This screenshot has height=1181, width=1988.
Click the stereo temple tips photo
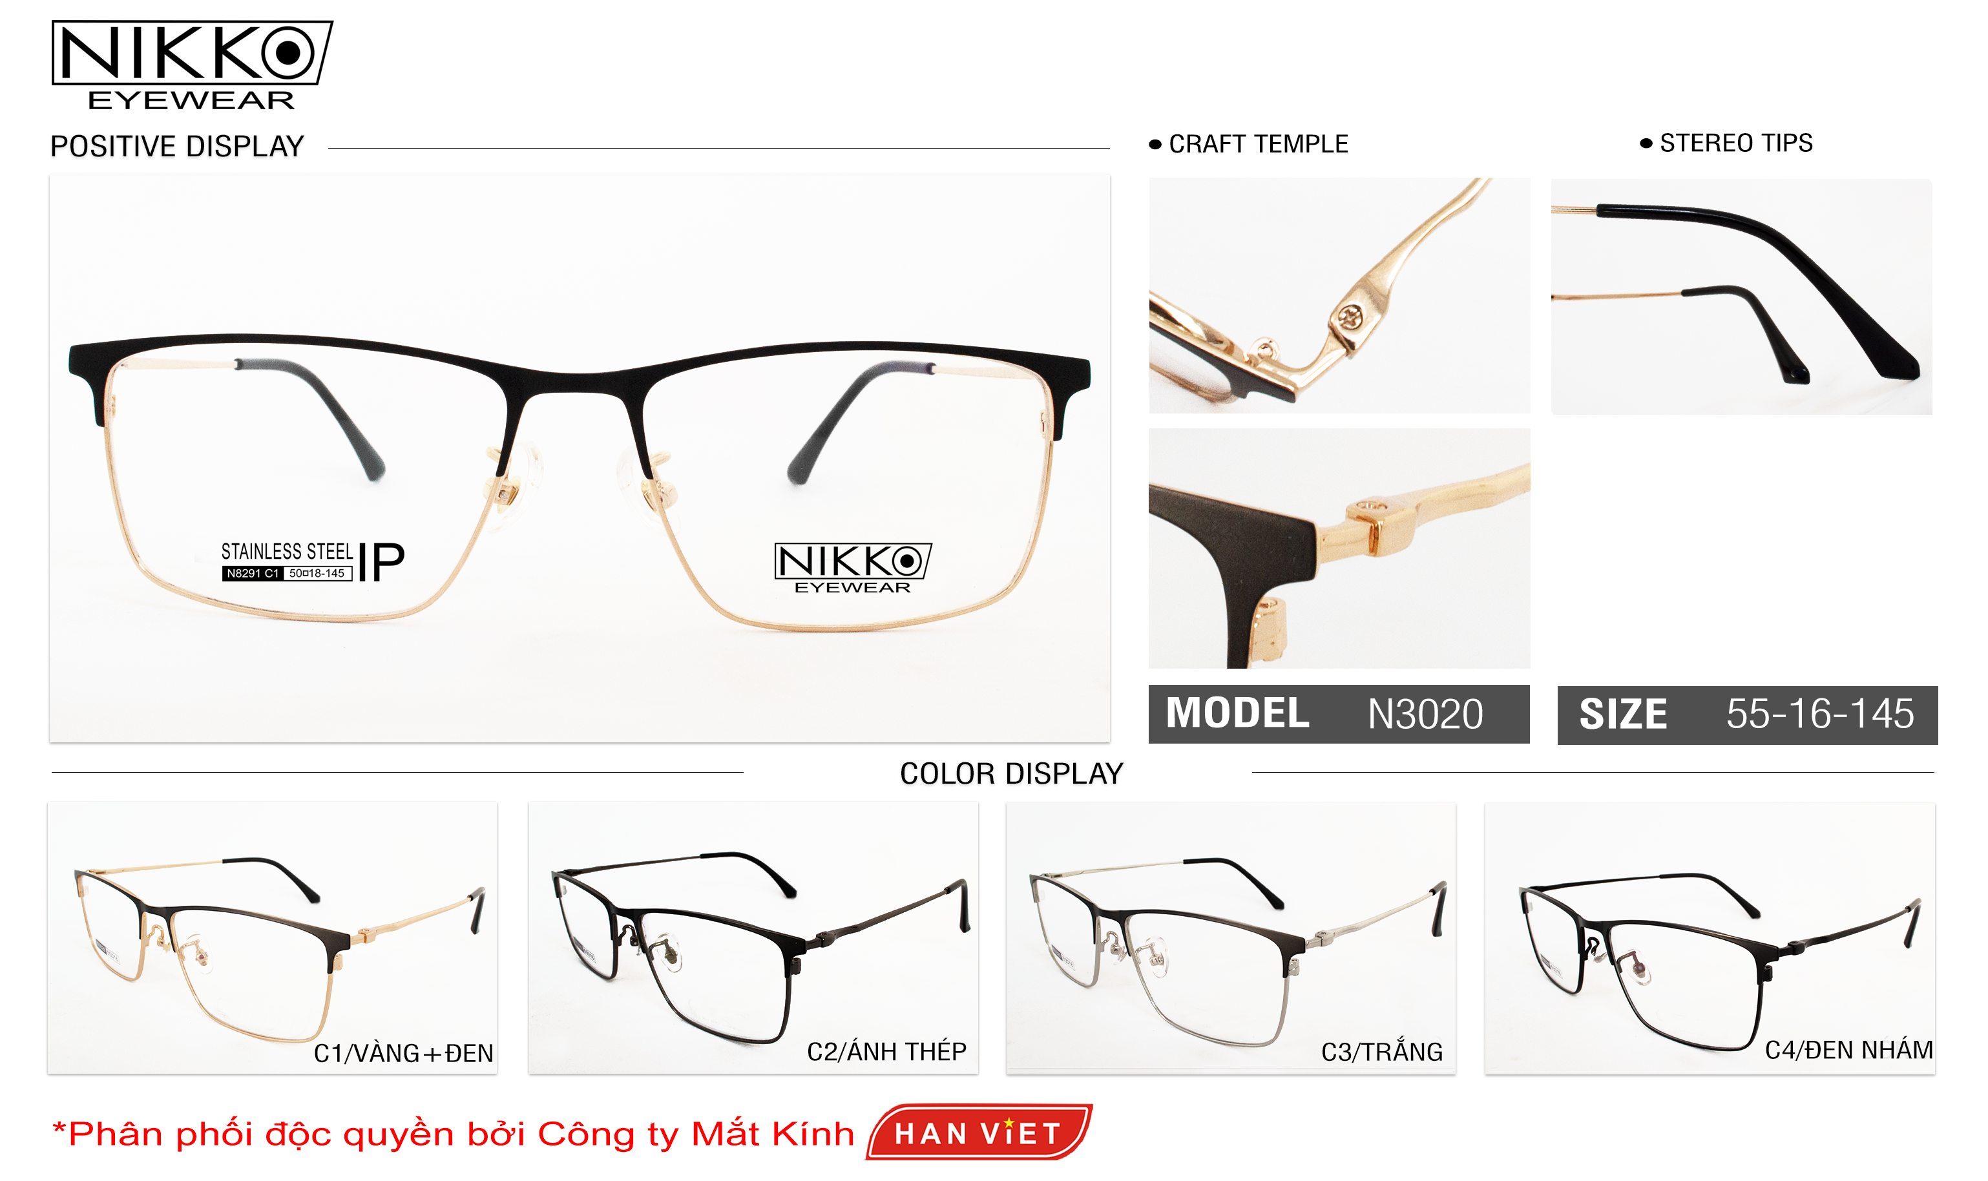pyautogui.click(x=1741, y=296)
